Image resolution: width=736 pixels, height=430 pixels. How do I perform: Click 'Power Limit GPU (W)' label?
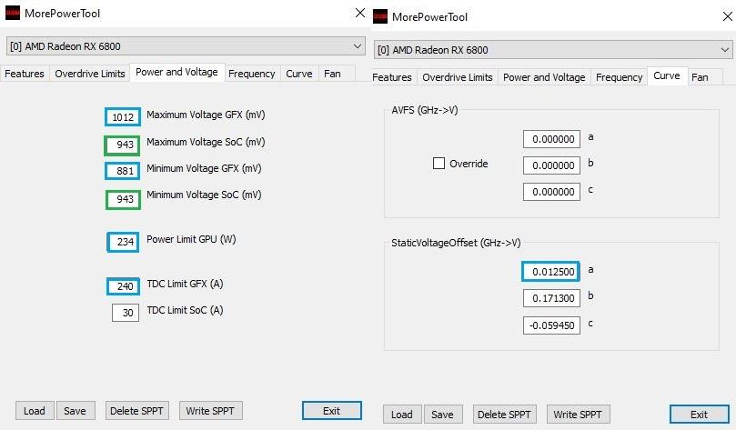tap(191, 239)
